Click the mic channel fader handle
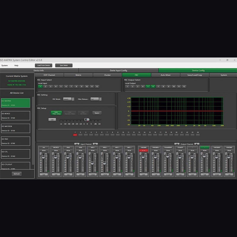Image resolution: width=237 pixels, height=237 pixels. tap(43, 157)
